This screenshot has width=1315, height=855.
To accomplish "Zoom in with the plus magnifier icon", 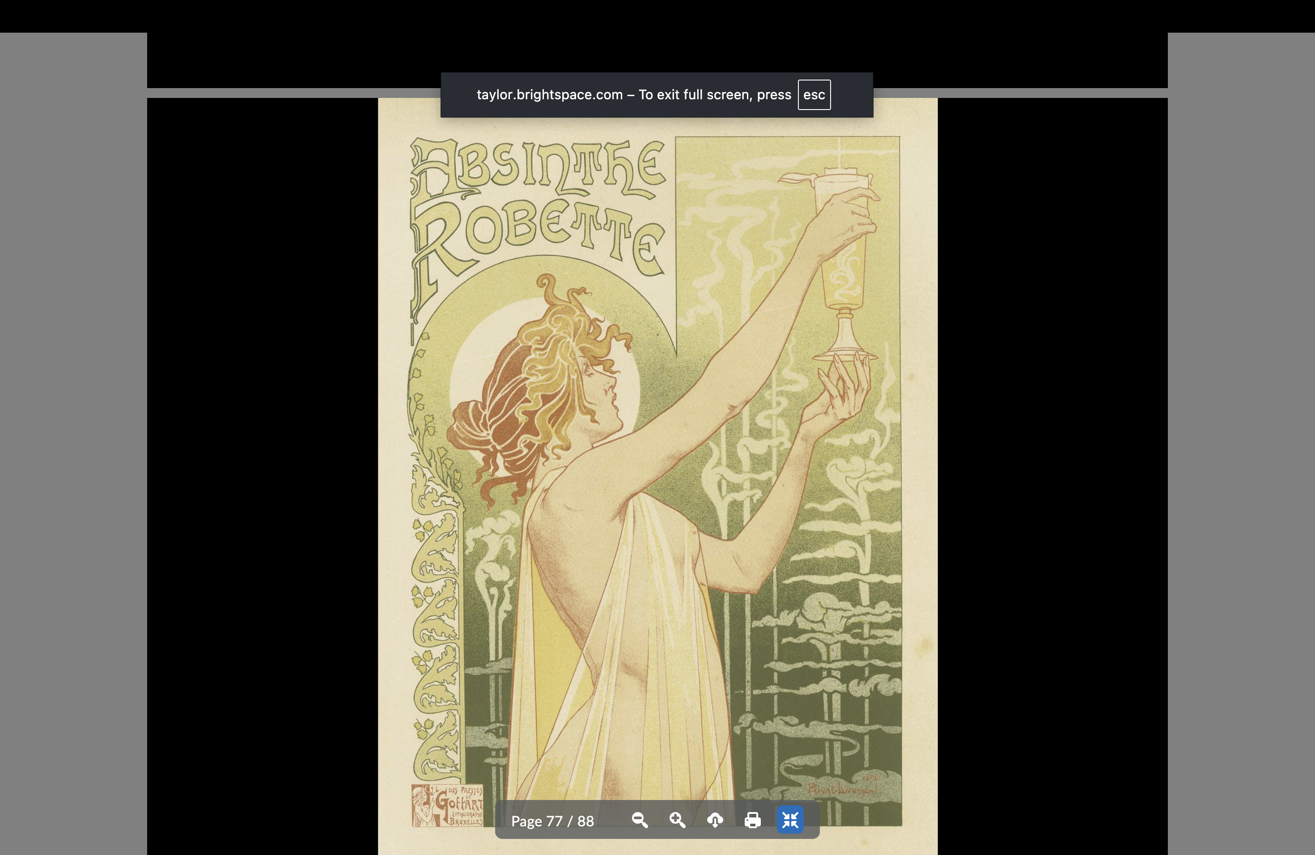I will pos(677,820).
